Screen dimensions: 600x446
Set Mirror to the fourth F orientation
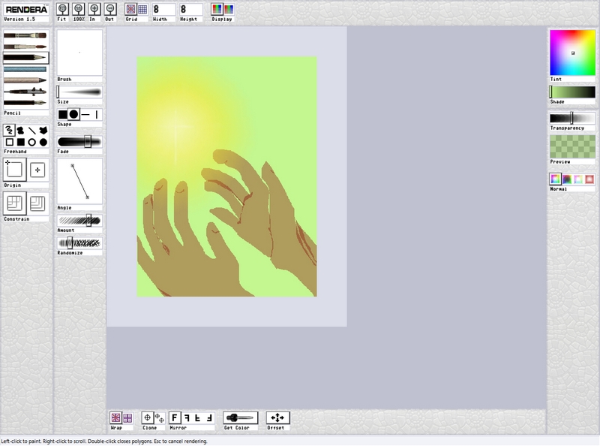[x=209, y=417]
